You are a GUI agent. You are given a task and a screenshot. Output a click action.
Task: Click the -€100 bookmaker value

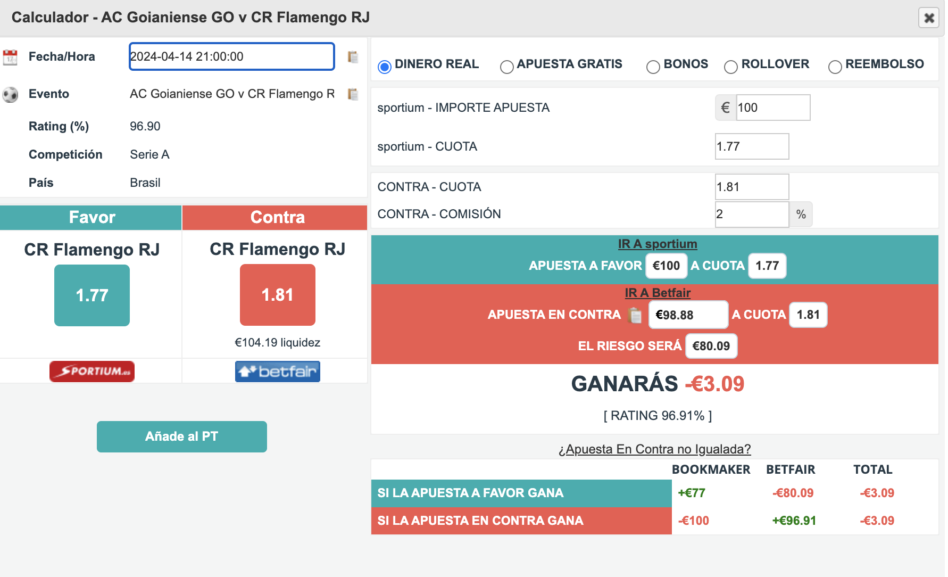point(694,521)
